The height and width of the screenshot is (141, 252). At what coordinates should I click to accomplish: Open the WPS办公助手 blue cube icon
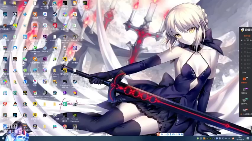25,82
